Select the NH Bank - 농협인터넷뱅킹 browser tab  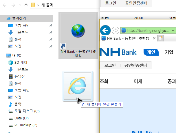tap(128, 39)
